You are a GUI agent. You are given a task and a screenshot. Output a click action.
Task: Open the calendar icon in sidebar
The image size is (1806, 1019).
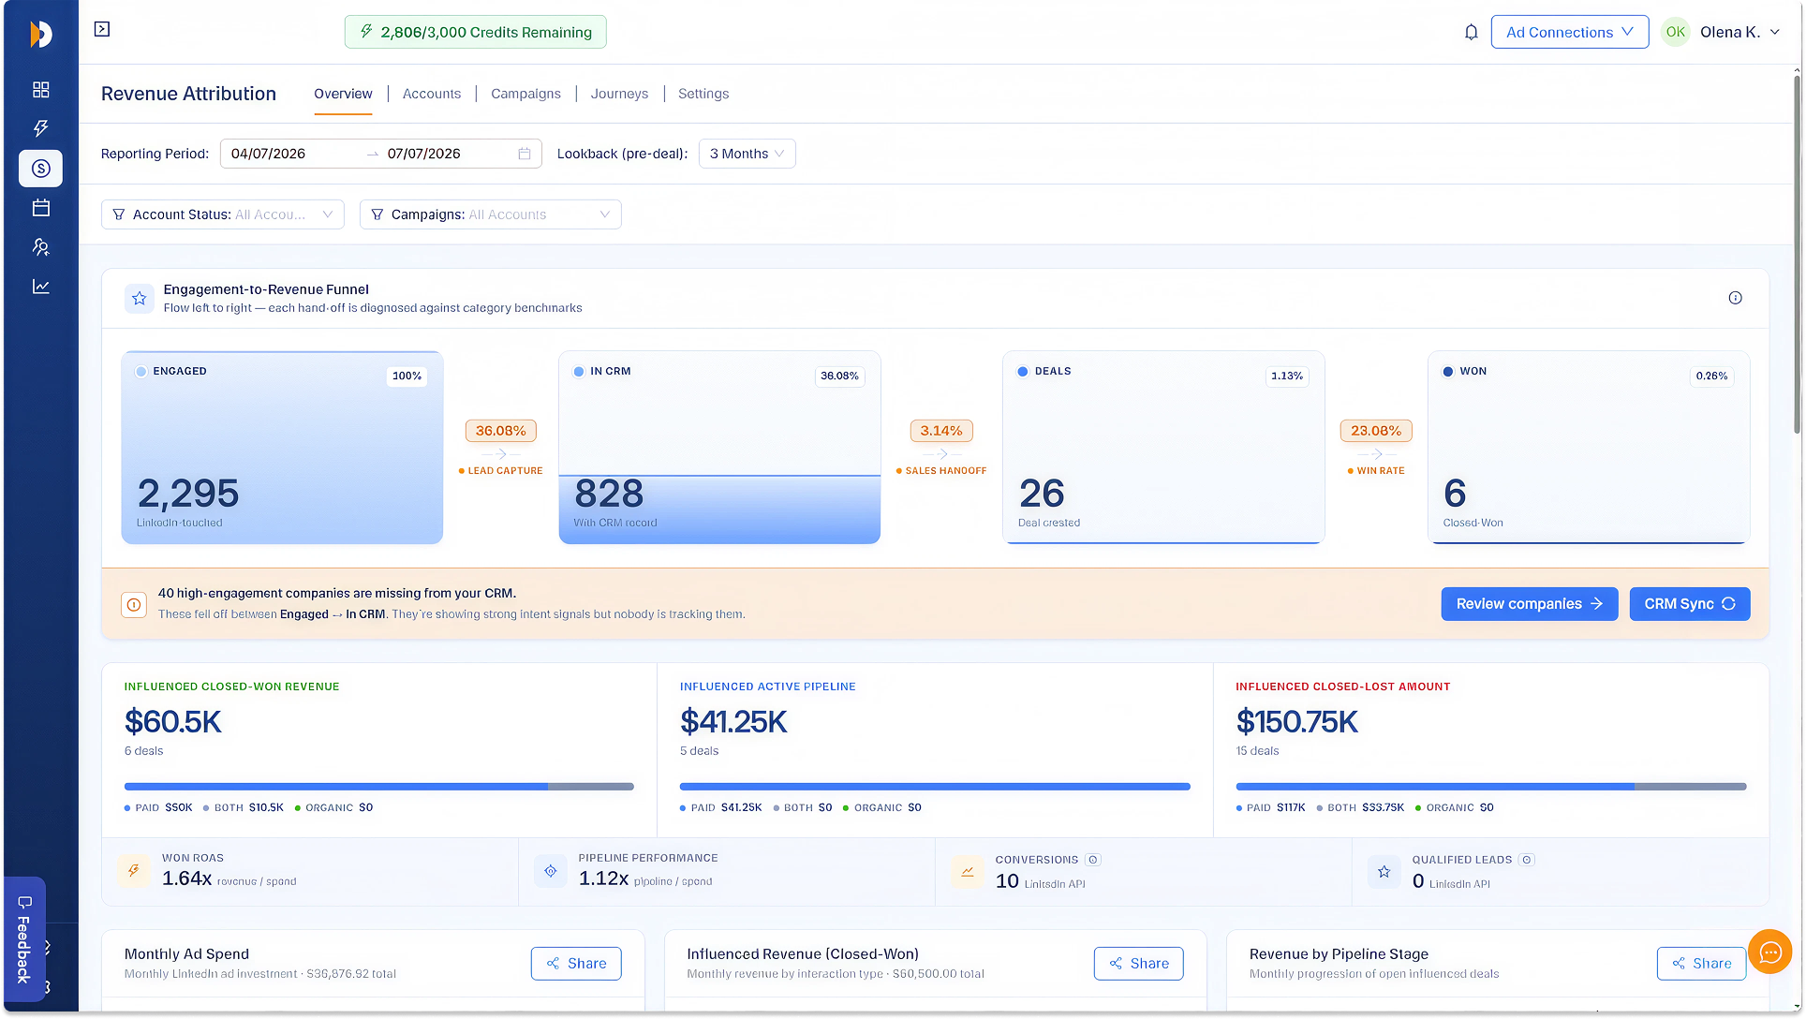coord(40,208)
